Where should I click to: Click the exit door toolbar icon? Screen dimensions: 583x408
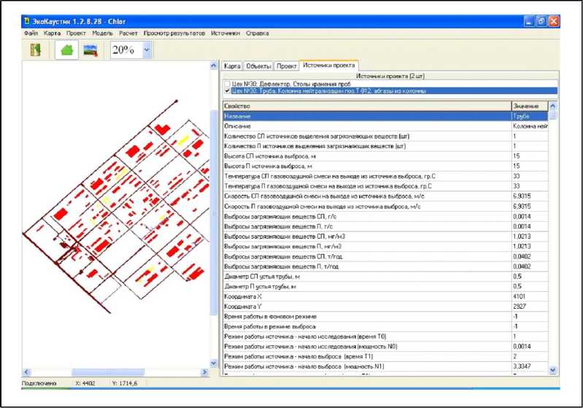[34, 50]
